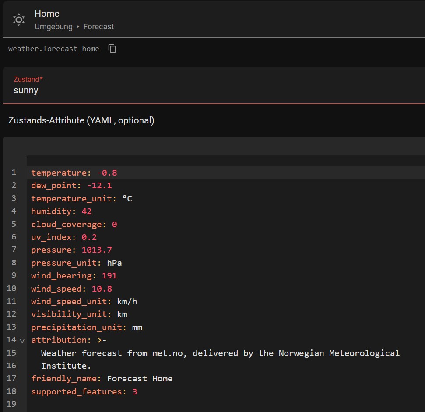Screen dimensions: 425x412
Task: Select the Umgebung breadcrumb
Action: tap(53, 27)
